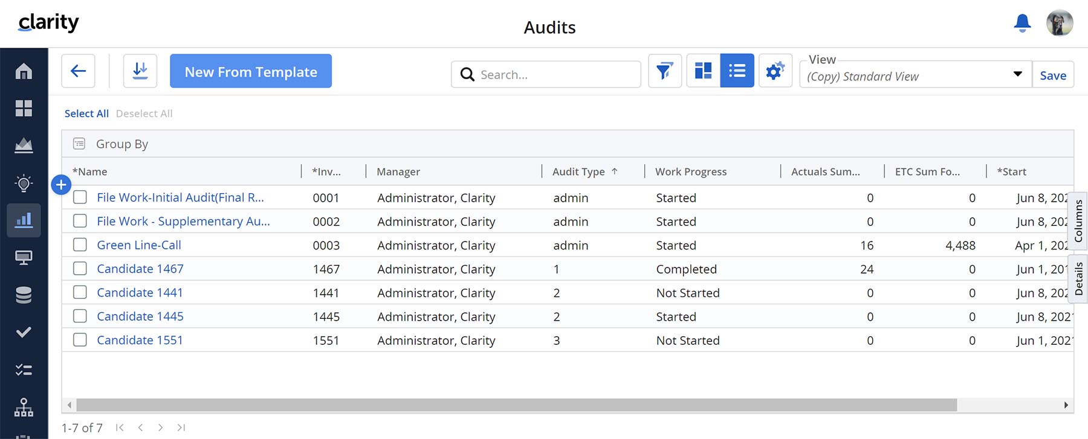Open the dashboard tiles sidebar icon
The width and height of the screenshot is (1088, 439).
[24, 108]
